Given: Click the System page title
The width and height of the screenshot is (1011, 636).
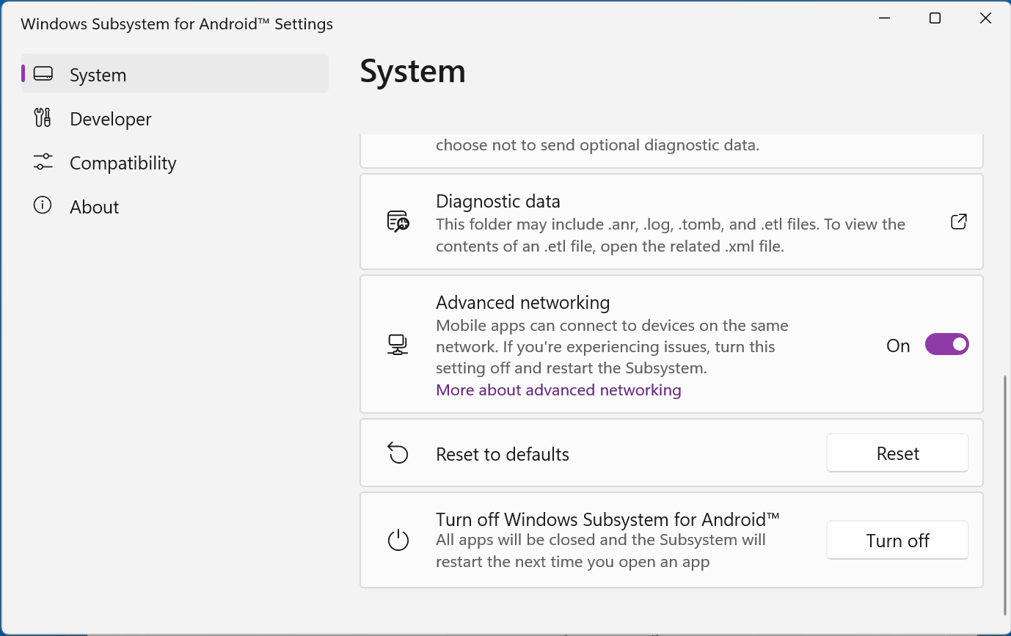Looking at the screenshot, I should pyautogui.click(x=413, y=71).
